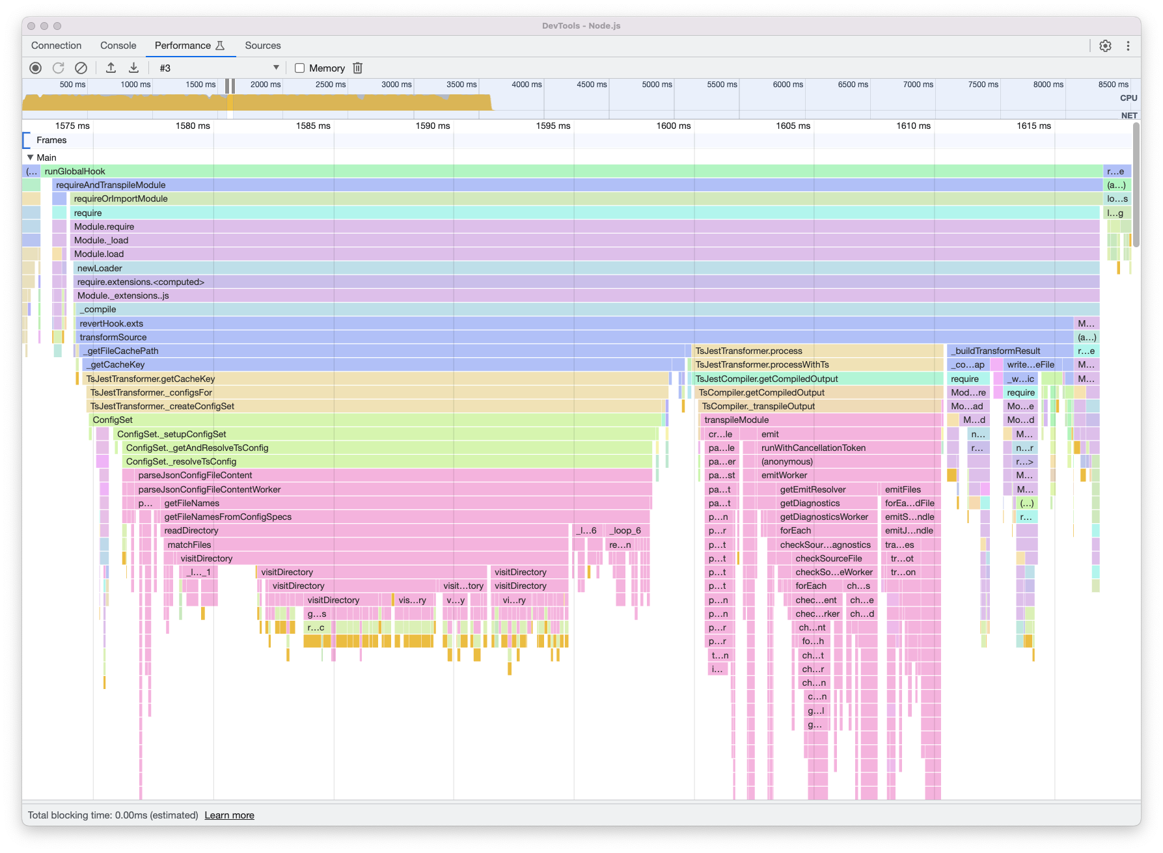1163x853 pixels.
Task: Click ConfigSet._getAndResolveTsConfig frame
Action: tap(387, 448)
